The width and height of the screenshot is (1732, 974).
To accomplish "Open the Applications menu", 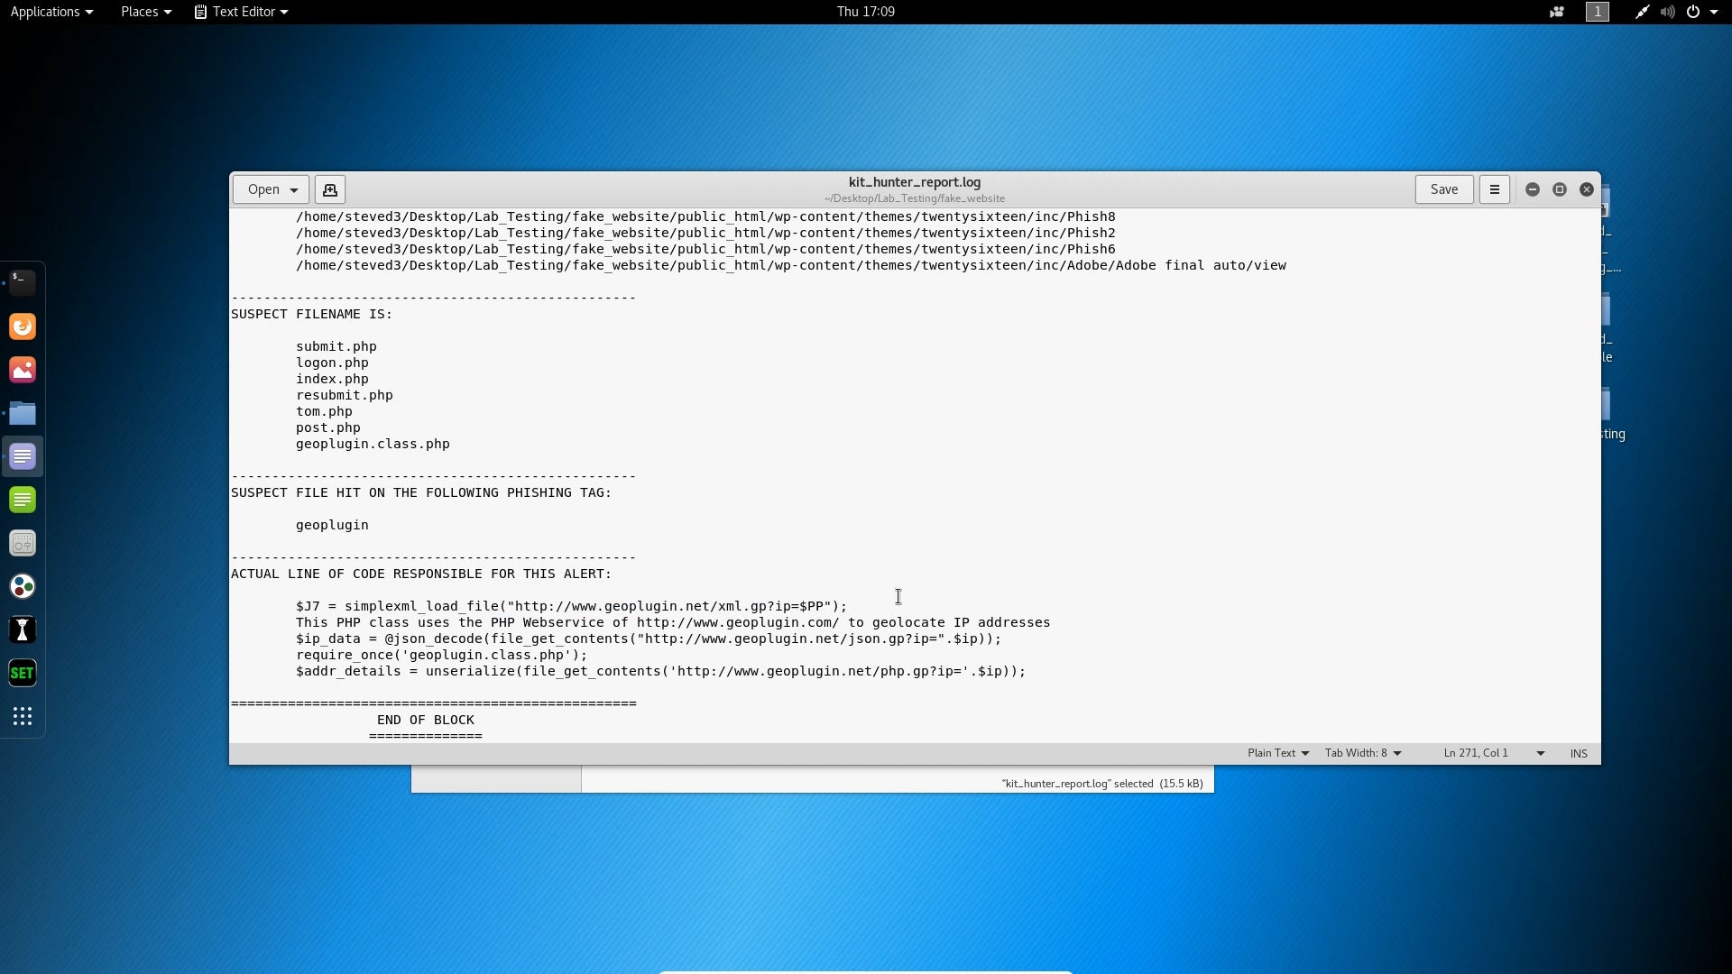I will (x=51, y=12).
